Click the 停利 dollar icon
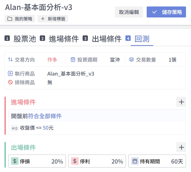Viewport: 191px width, 172px height. [75, 161]
